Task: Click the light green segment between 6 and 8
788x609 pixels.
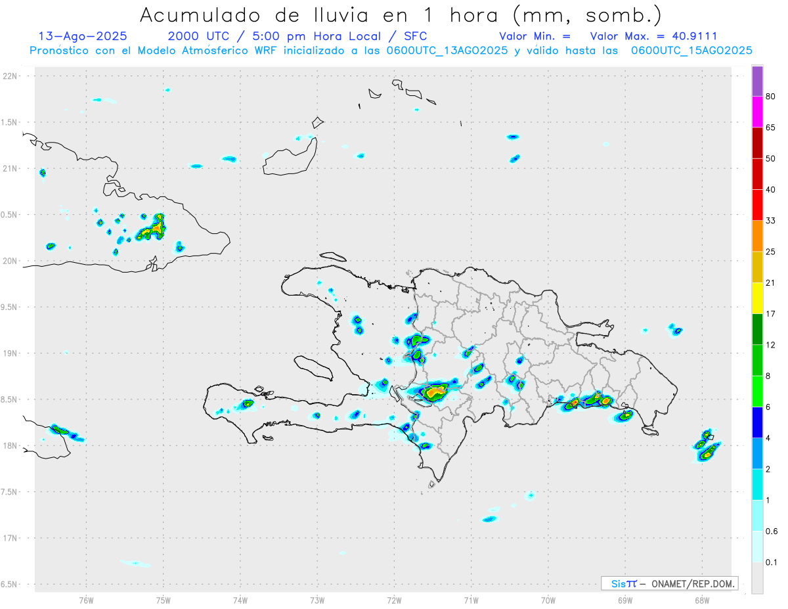Action: (757, 392)
